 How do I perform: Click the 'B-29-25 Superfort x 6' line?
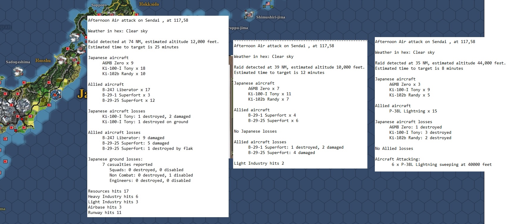tap(273, 121)
